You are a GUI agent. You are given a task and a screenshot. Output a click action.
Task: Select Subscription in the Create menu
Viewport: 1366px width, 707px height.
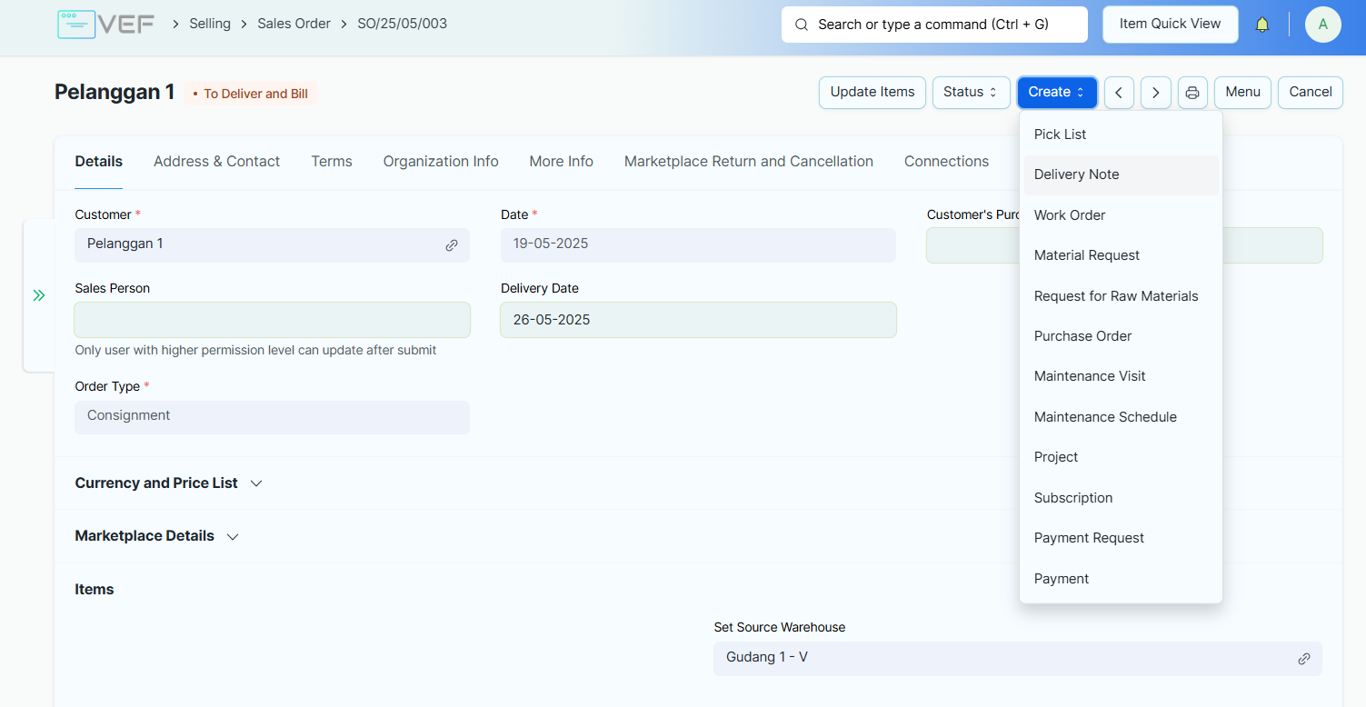(1121, 498)
